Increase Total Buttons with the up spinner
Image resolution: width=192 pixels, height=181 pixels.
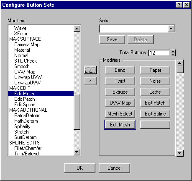coord(173,51)
